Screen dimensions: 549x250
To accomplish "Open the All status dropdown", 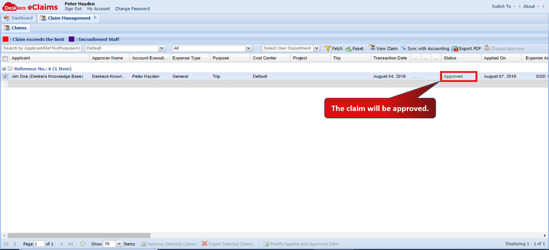I will [x=249, y=48].
